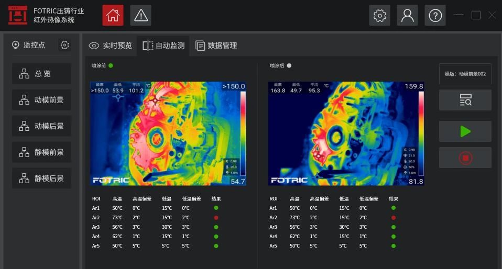Open the help question mark icon
The image size is (502, 269).
coord(435,15)
